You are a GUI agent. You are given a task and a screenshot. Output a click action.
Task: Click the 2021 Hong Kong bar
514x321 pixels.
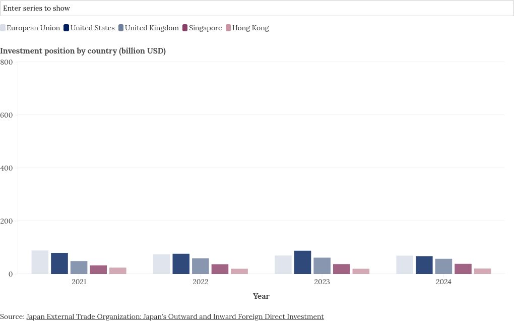point(117,271)
